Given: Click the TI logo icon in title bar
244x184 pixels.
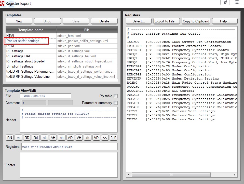Looking at the screenshot, I should (2, 3).
